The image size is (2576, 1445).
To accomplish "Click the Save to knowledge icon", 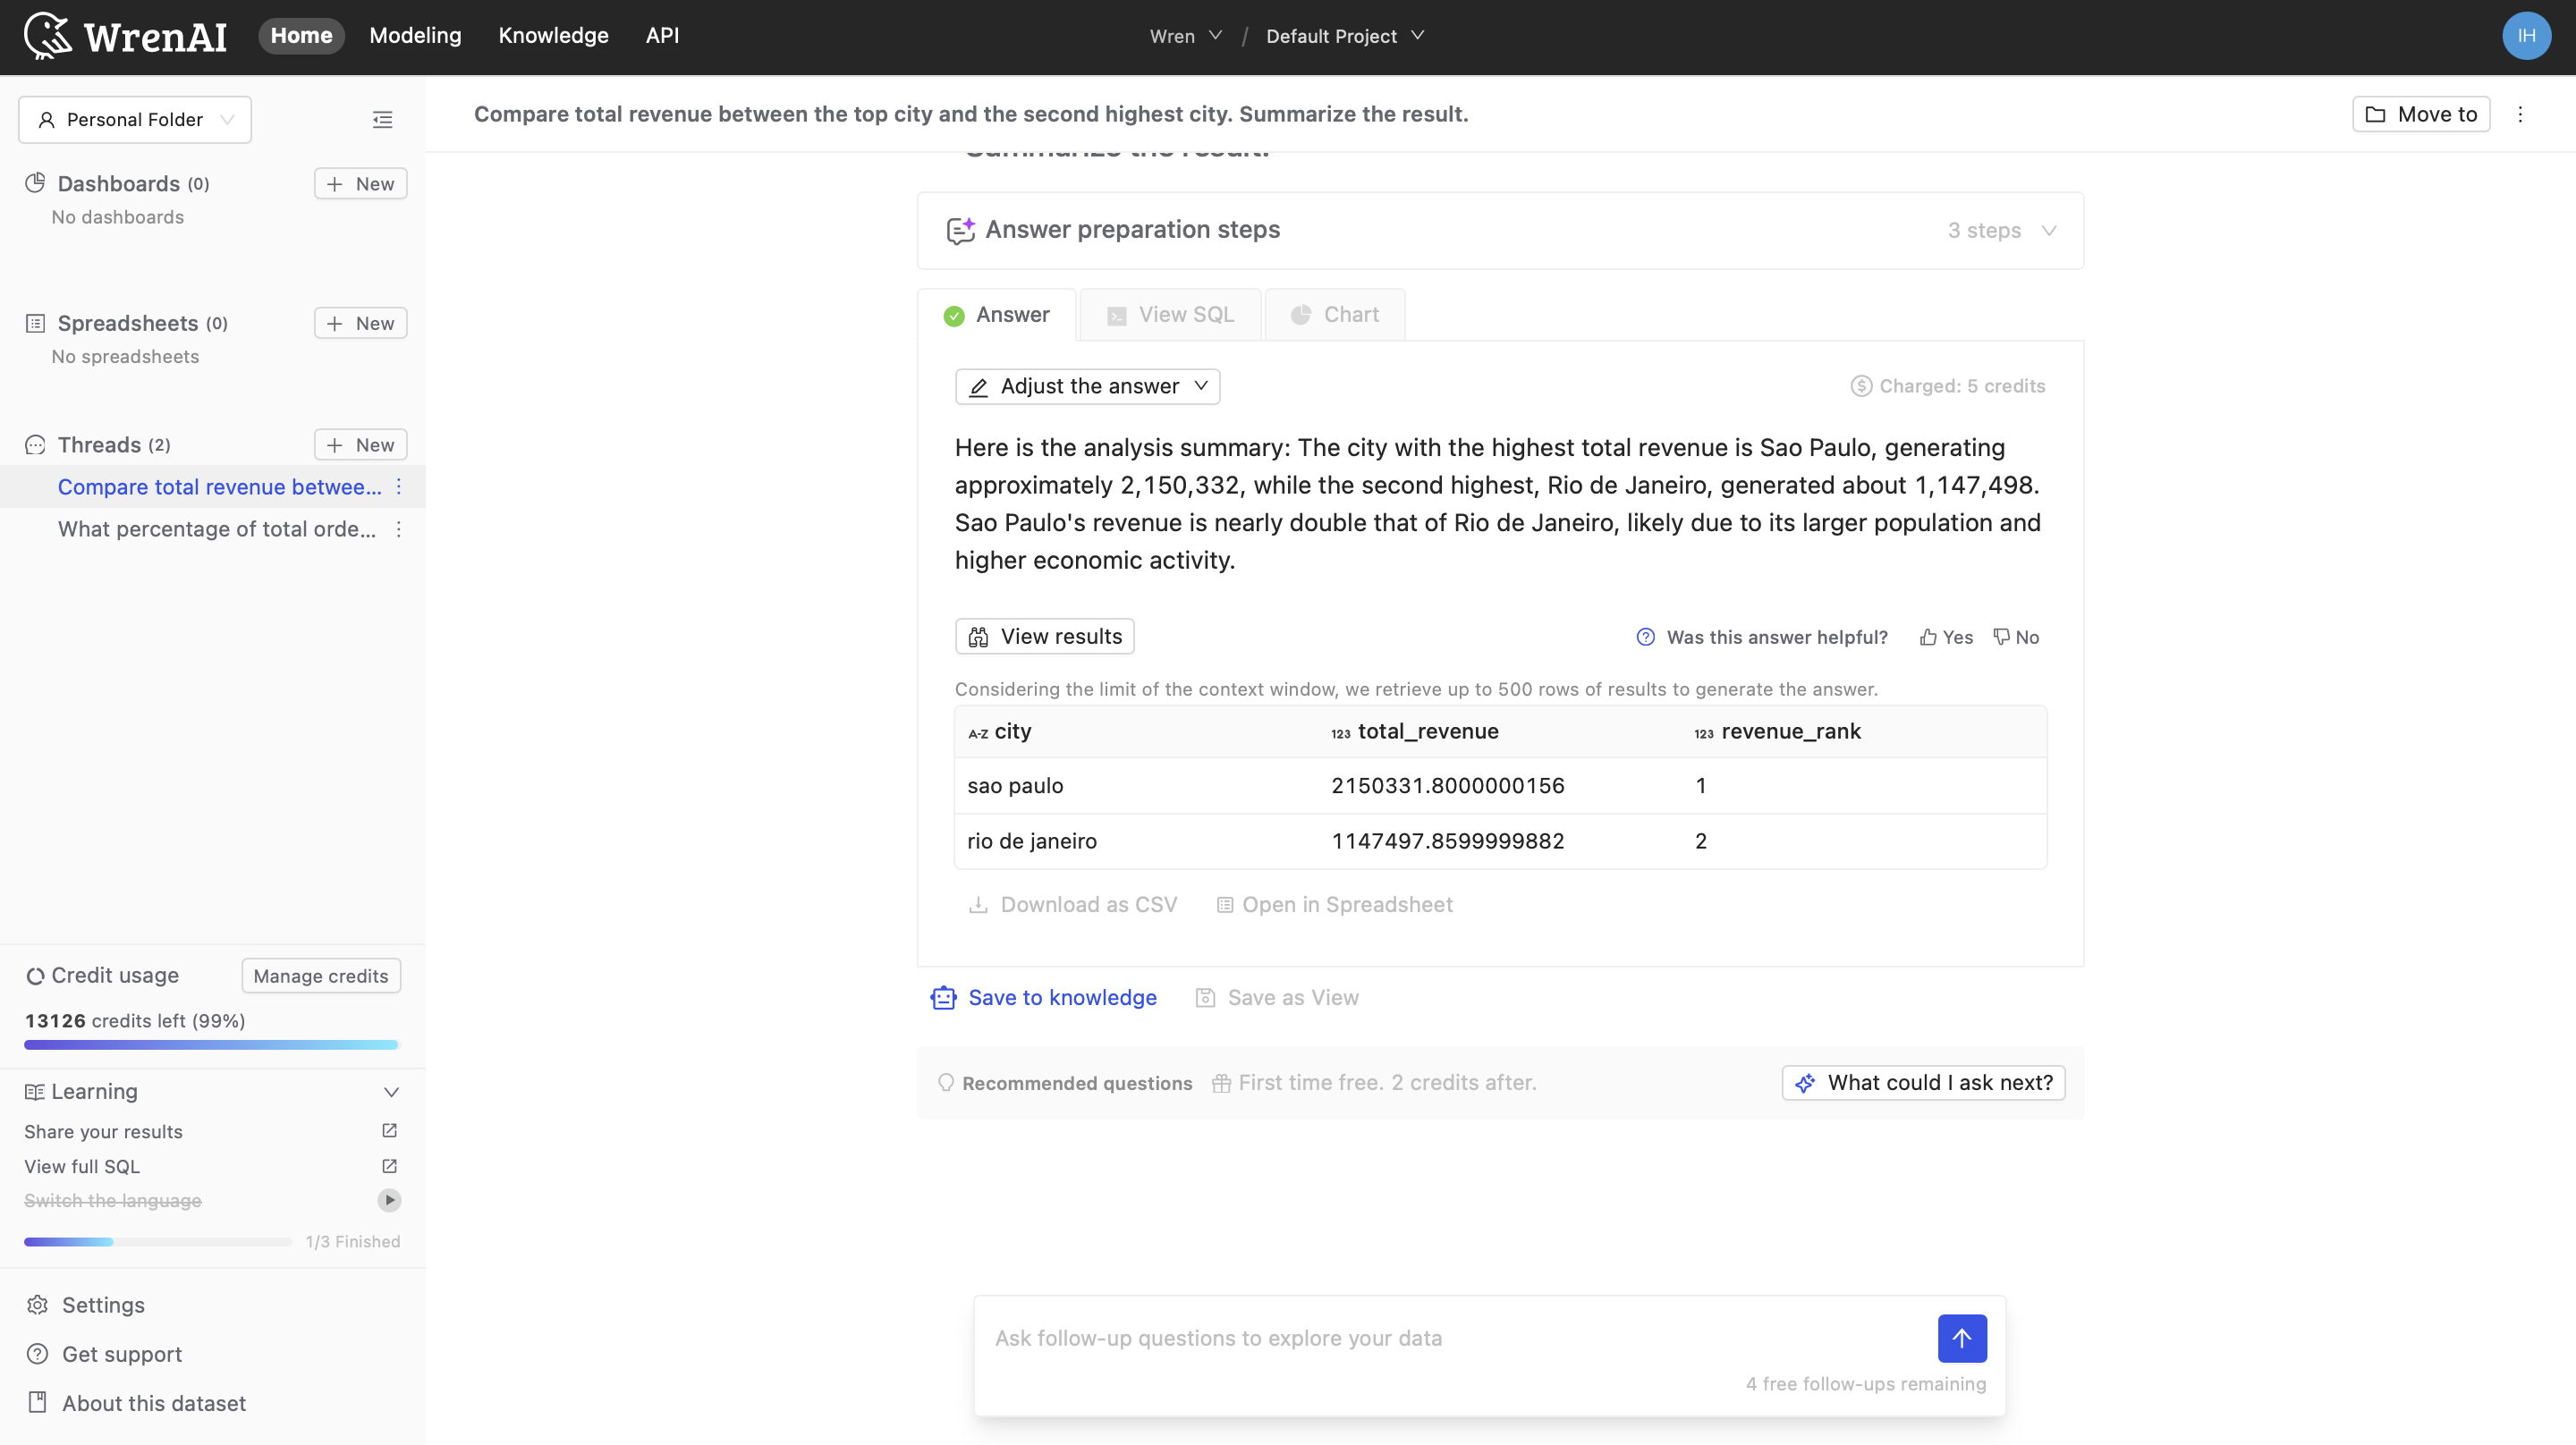I will pyautogui.click(x=943, y=997).
